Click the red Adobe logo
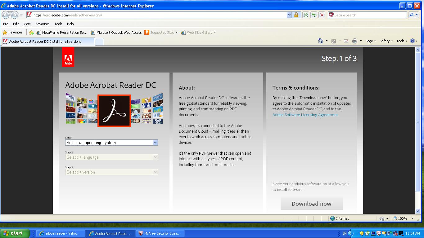Image resolution: width=424 pixels, height=238 pixels. pos(68,57)
